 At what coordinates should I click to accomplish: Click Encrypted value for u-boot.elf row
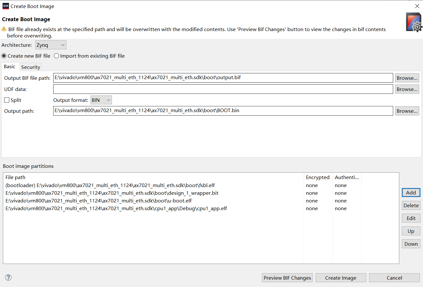click(312, 201)
